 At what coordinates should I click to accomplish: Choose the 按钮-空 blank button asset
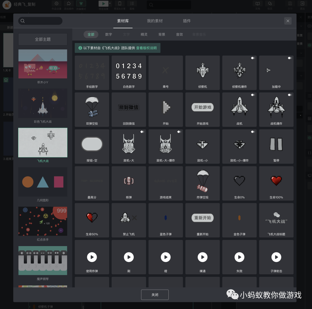(92, 146)
